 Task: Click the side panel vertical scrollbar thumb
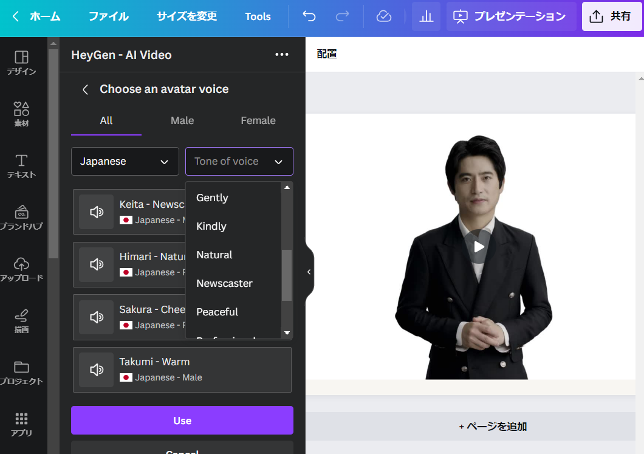[x=53, y=154]
